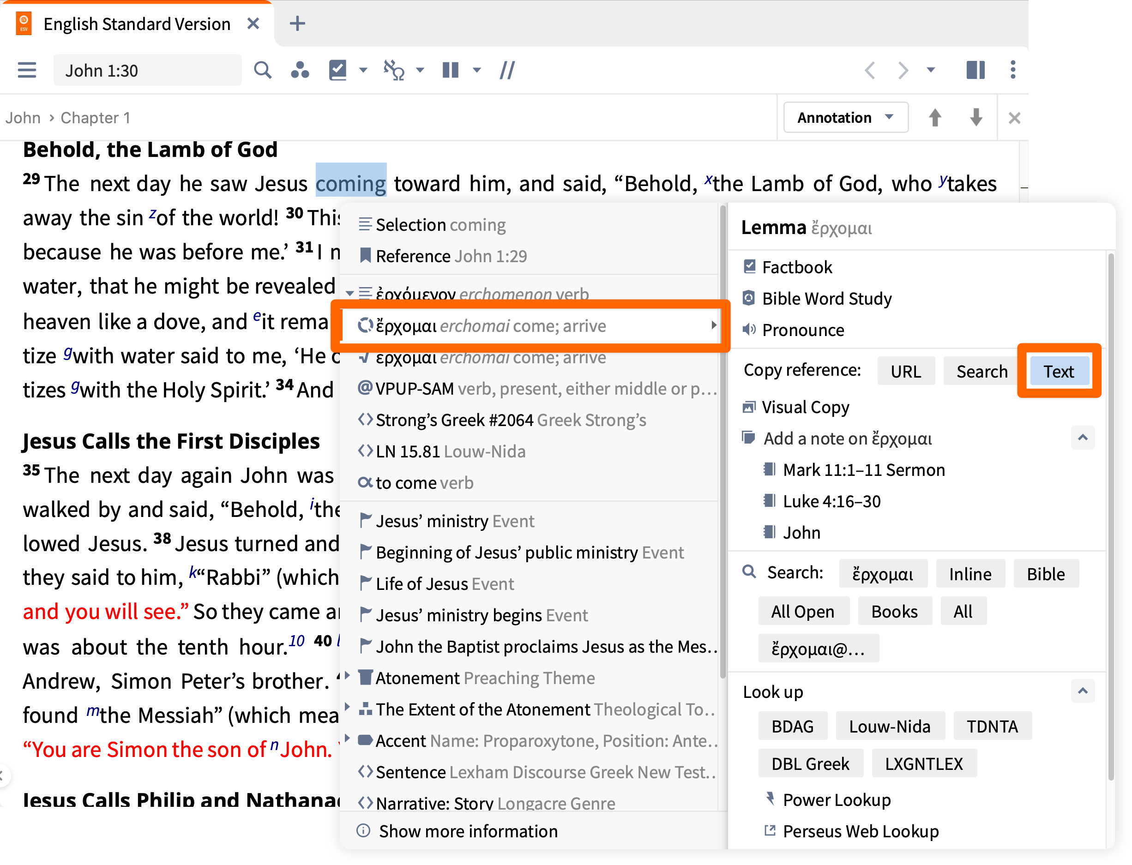Viewport: 1132px width, 865px height.
Task: Open columns layout dropdown arrow
Action: (477, 70)
